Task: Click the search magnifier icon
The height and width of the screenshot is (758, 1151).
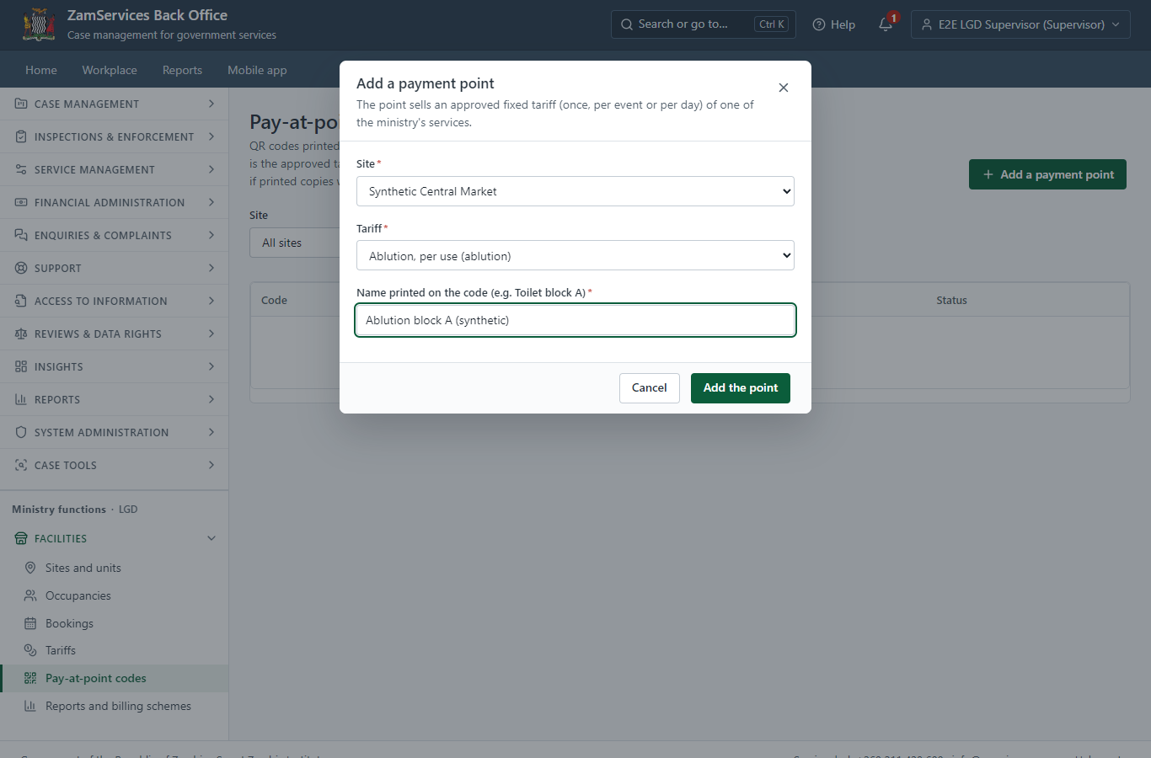Action: (x=627, y=24)
